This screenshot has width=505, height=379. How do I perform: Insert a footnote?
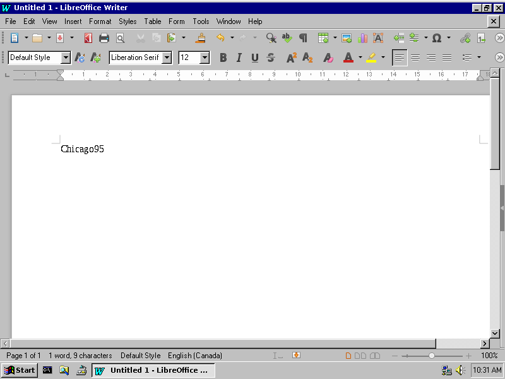point(481,38)
